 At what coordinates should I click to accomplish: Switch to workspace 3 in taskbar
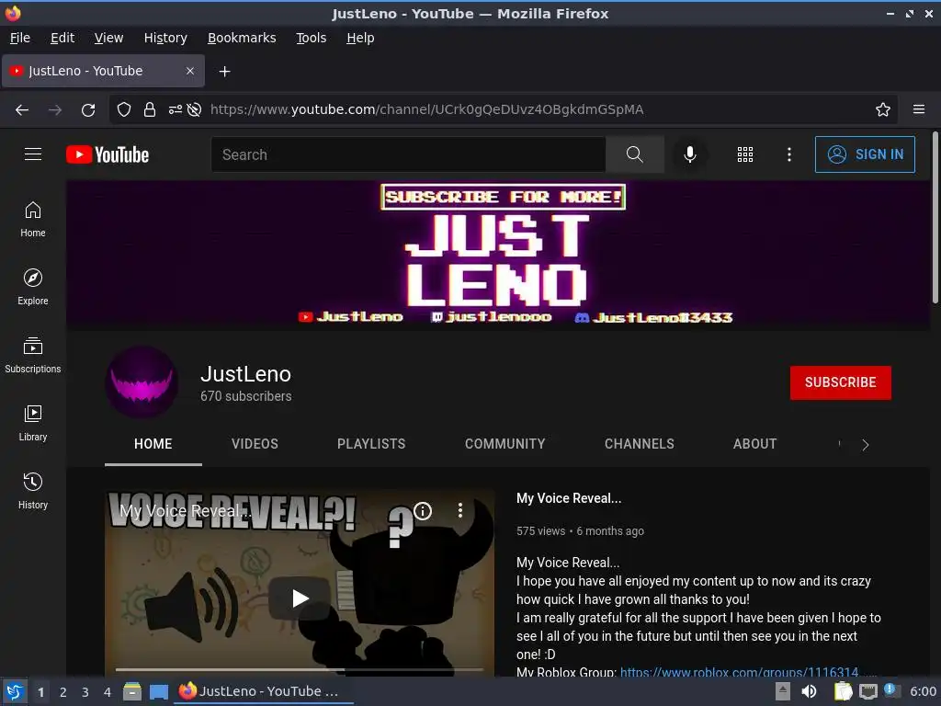click(x=85, y=692)
